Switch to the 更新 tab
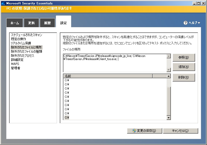The image size is (207, 145). click(x=31, y=23)
